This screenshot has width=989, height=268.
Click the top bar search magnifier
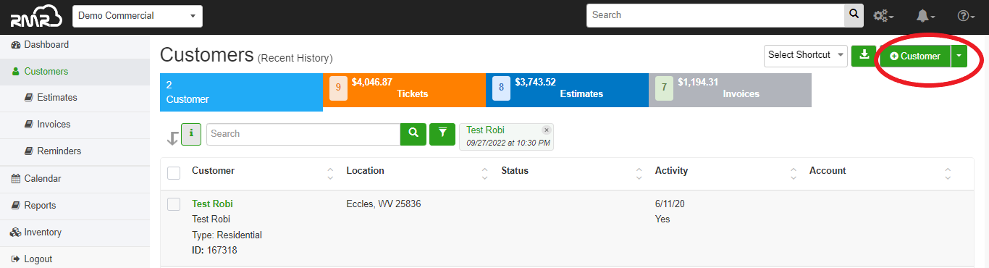(854, 15)
